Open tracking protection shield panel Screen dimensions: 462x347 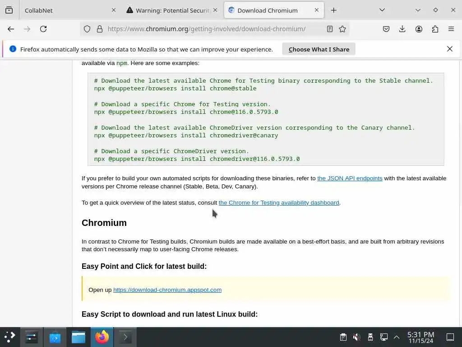tap(87, 29)
